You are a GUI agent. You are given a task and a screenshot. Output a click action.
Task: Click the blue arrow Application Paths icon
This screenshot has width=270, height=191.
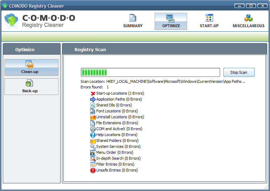point(93,100)
